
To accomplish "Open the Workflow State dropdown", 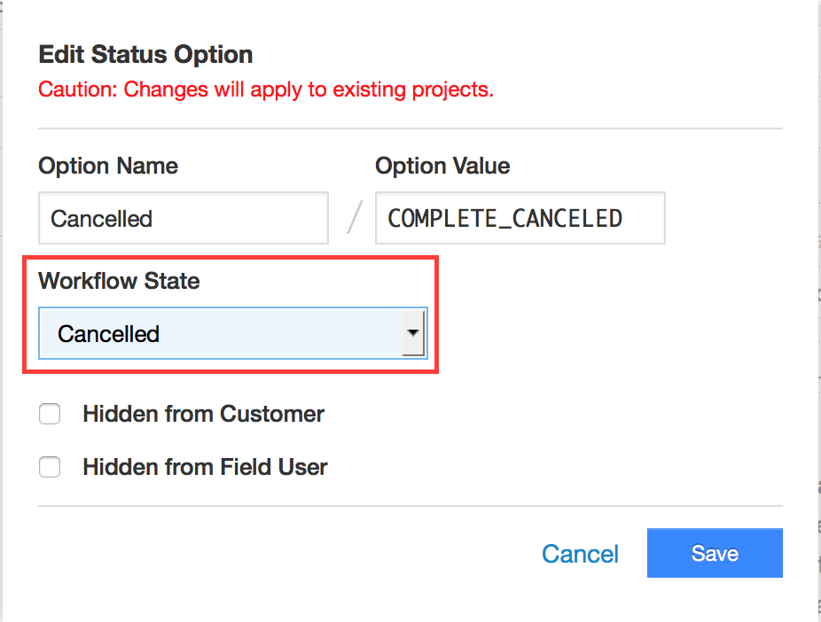I will pos(233,333).
